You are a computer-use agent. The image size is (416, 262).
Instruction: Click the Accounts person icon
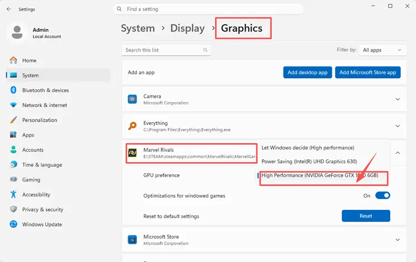[13, 149]
